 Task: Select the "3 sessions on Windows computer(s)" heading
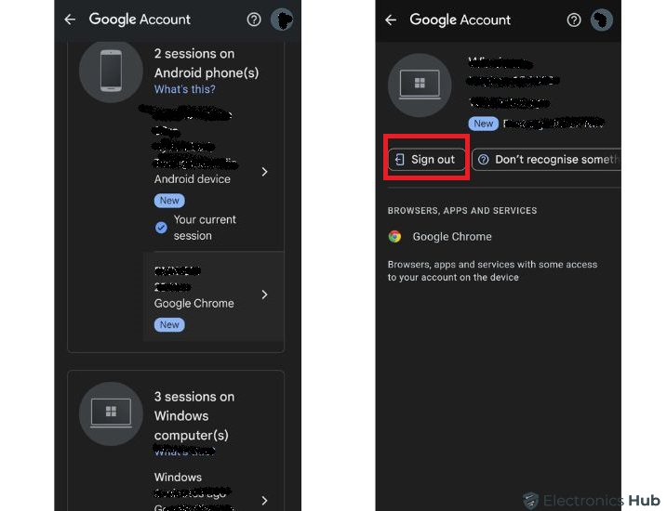coord(194,415)
